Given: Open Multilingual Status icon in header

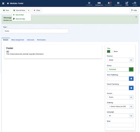Looking at the screenshot, I should tap(99, 4).
